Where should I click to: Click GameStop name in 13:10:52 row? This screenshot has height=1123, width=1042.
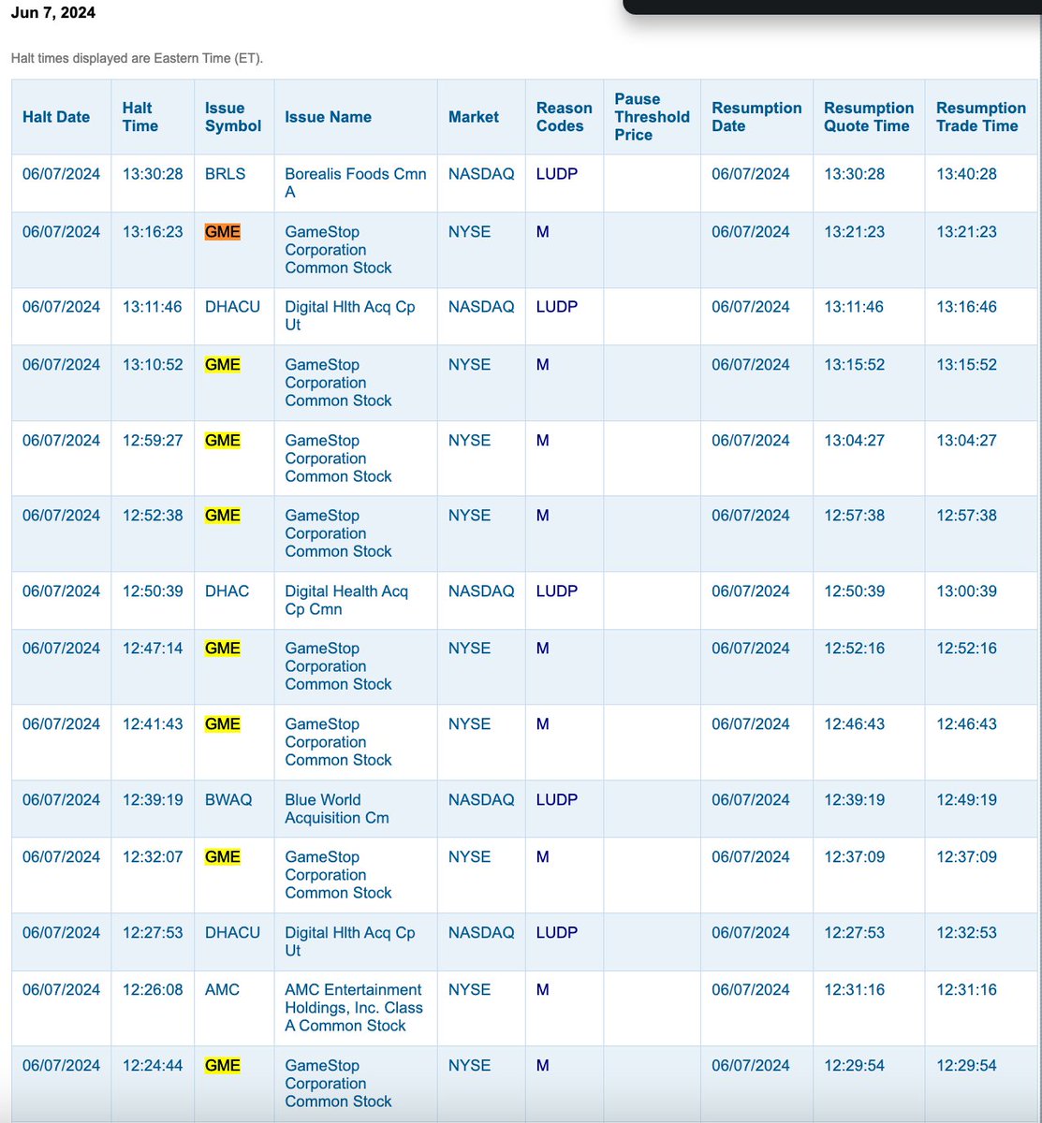tap(339, 383)
